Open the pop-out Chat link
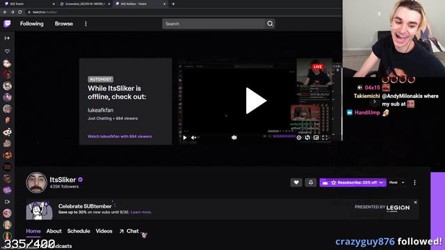Screen dimensions: 445x250 (x=129, y=231)
